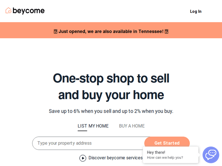Viewport: 222px width, 166px height.
Task: Click the Tennessee announcement banner text
Action: pos(111,31)
